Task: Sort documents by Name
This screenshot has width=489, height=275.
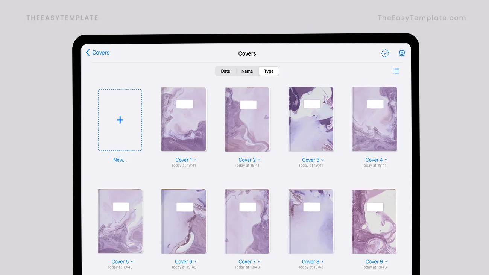Action: pos(247,71)
